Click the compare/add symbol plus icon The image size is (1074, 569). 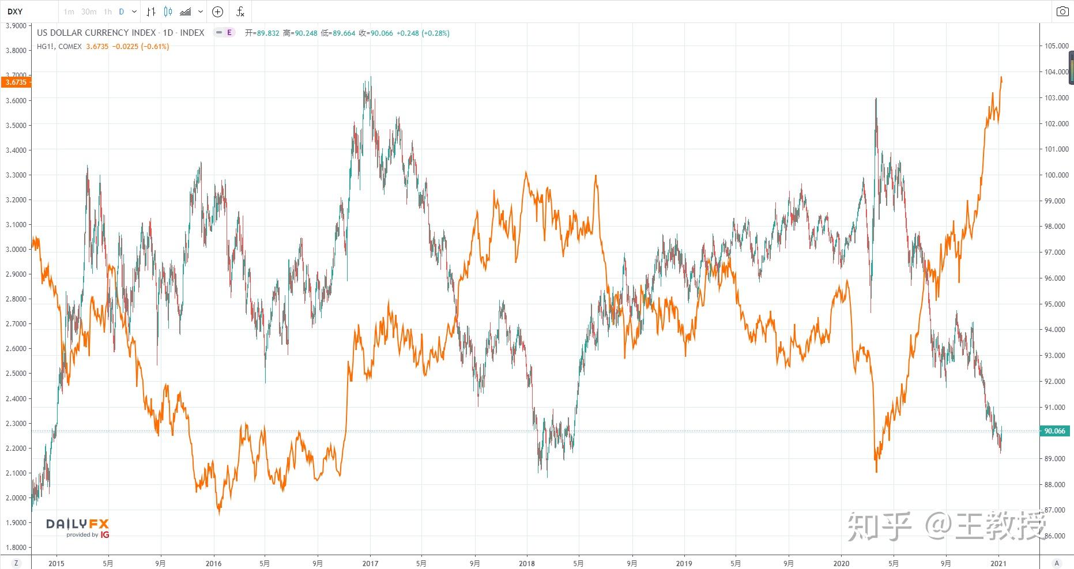pyautogui.click(x=218, y=12)
